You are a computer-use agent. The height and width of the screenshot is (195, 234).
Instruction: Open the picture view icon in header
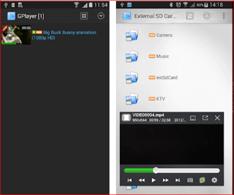190,16
